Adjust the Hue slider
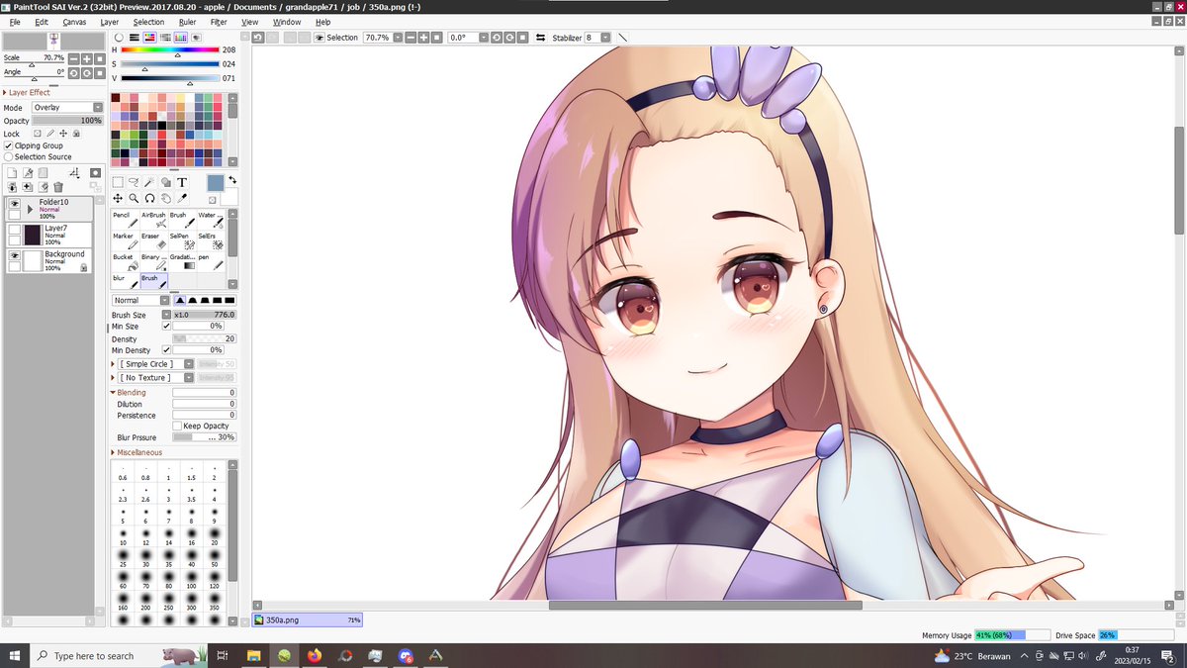The height and width of the screenshot is (668, 1187). [169, 48]
